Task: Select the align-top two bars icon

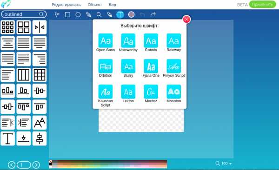Action: tap(40, 107)
